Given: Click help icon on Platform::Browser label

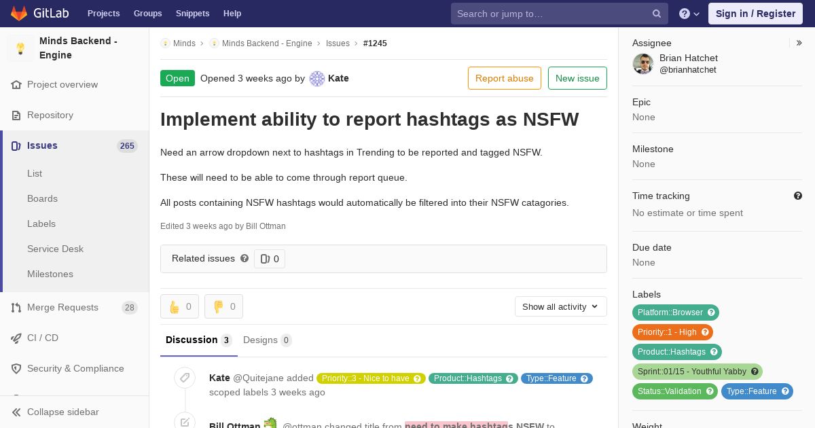Looking at the screenshot, I should tap(711, 313).
